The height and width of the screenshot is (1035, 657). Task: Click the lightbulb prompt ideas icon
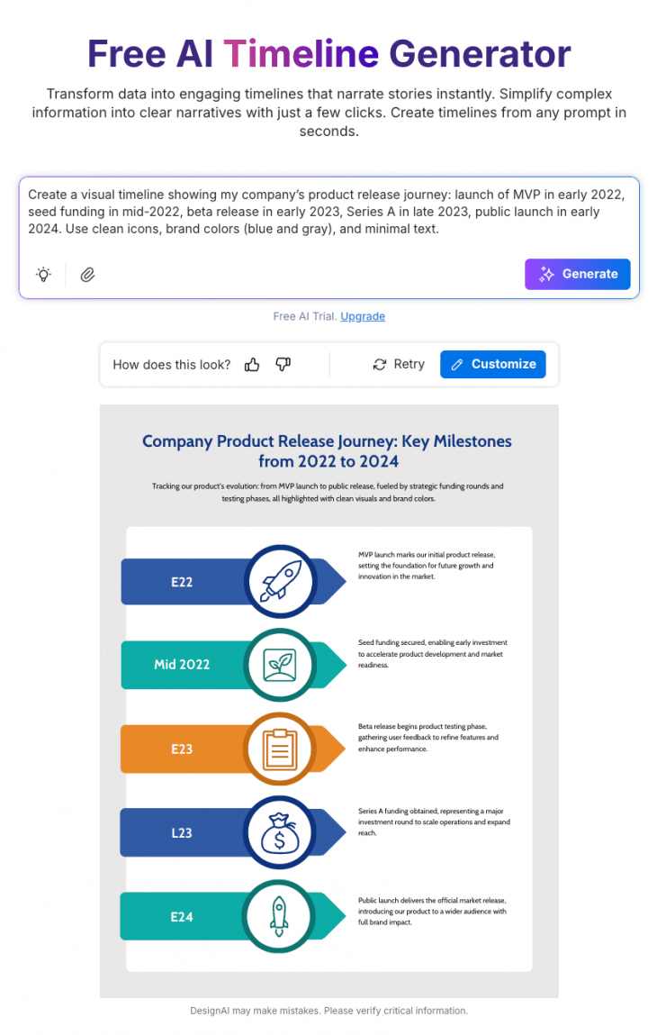(x=43, y=275)
